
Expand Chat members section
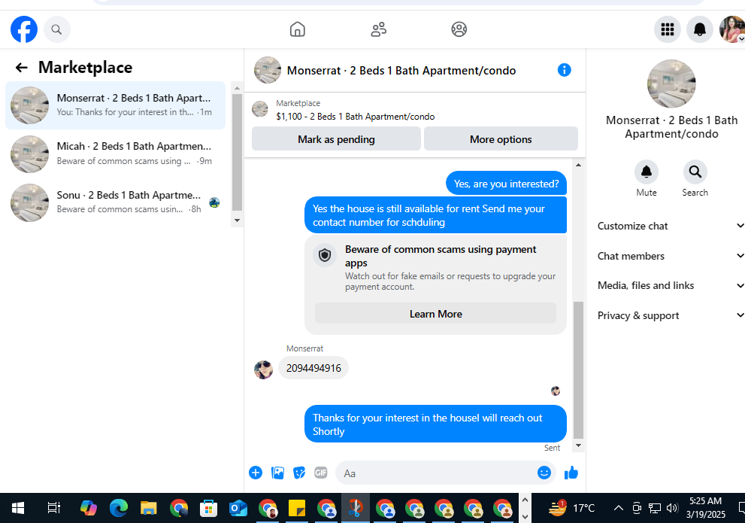coord(670,256)
